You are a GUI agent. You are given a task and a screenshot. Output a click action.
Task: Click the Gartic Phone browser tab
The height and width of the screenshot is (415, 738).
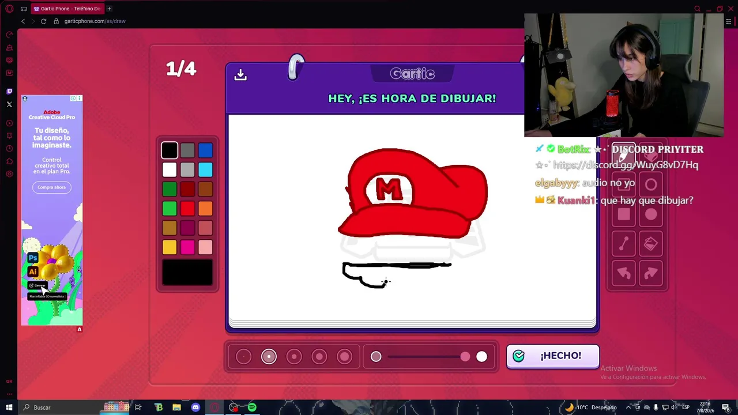coord(67,9)
